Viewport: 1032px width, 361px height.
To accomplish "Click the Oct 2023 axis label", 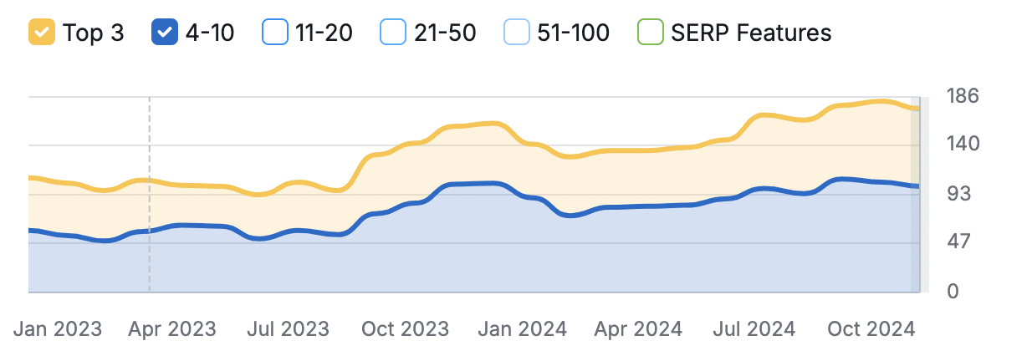I will [405, 329].
